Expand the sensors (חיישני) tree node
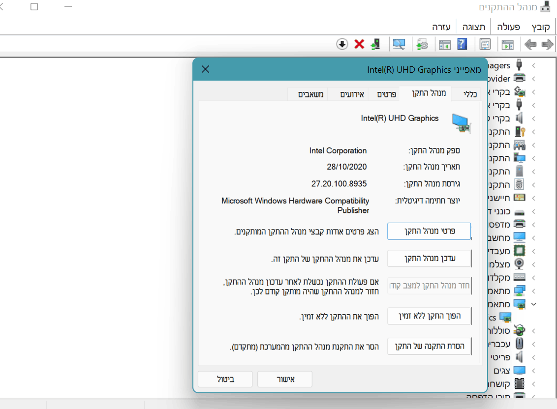The width and height of the screenshot is (557, 409). point(533,198)
